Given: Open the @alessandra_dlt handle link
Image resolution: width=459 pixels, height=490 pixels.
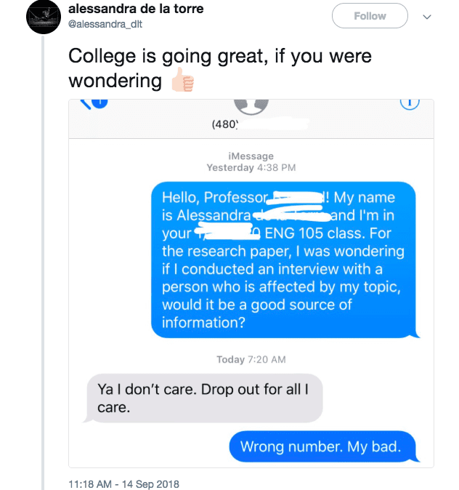Looking at the screenshot, I should pyautogui.click(x=105, y=24).
